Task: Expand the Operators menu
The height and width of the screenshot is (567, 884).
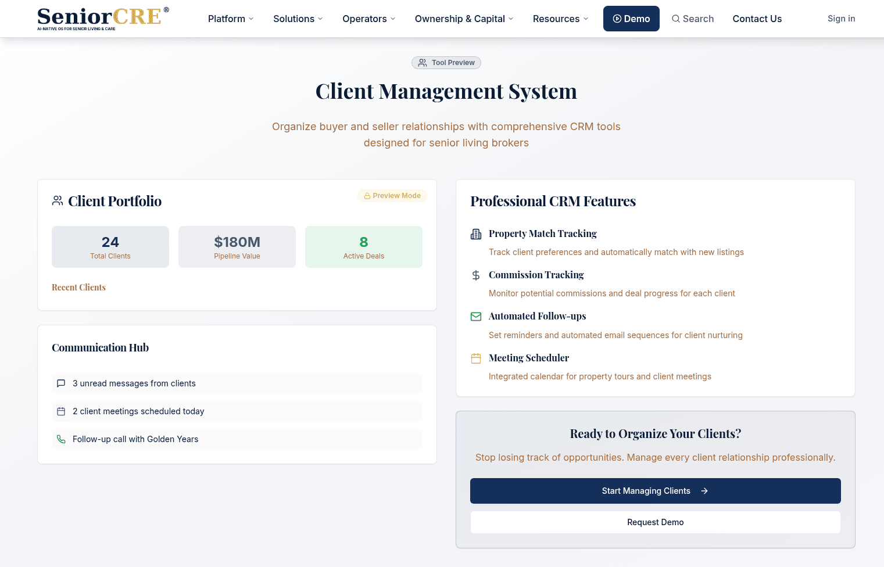Action: coord(369,19)
